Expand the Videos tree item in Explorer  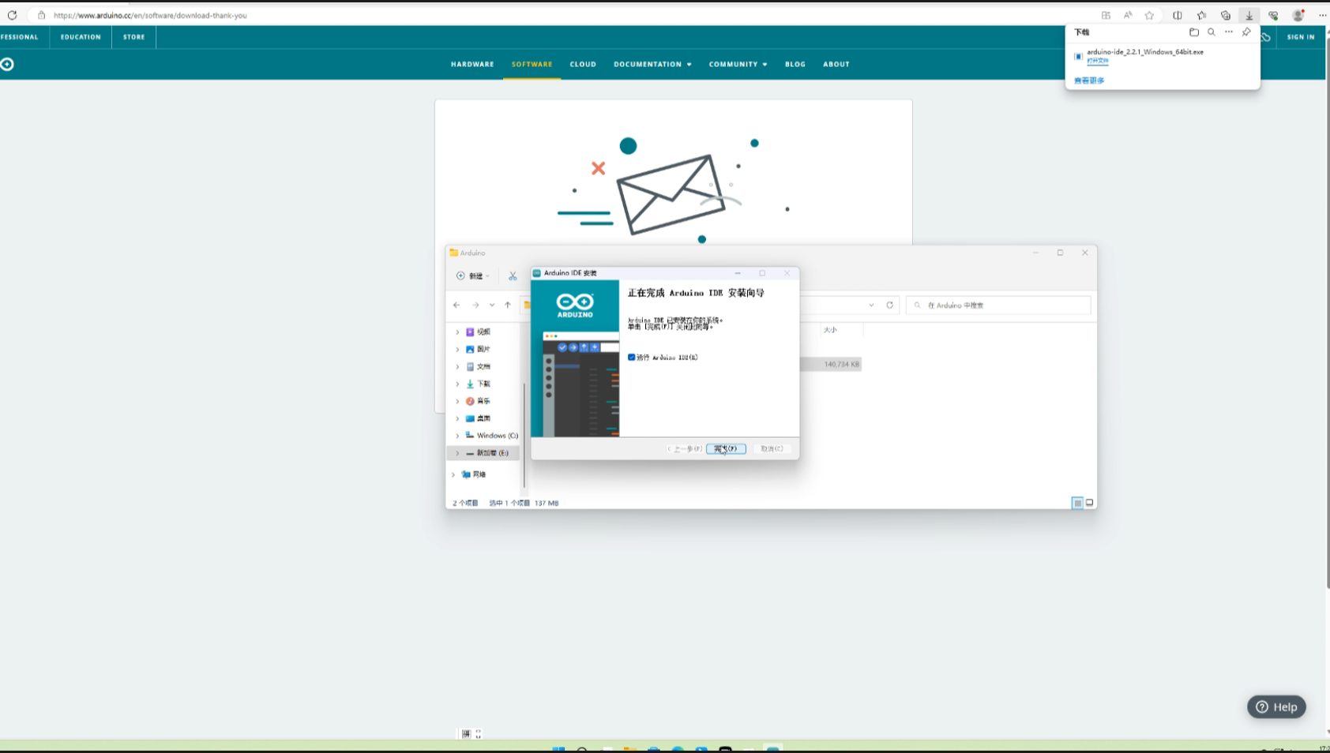457,332
